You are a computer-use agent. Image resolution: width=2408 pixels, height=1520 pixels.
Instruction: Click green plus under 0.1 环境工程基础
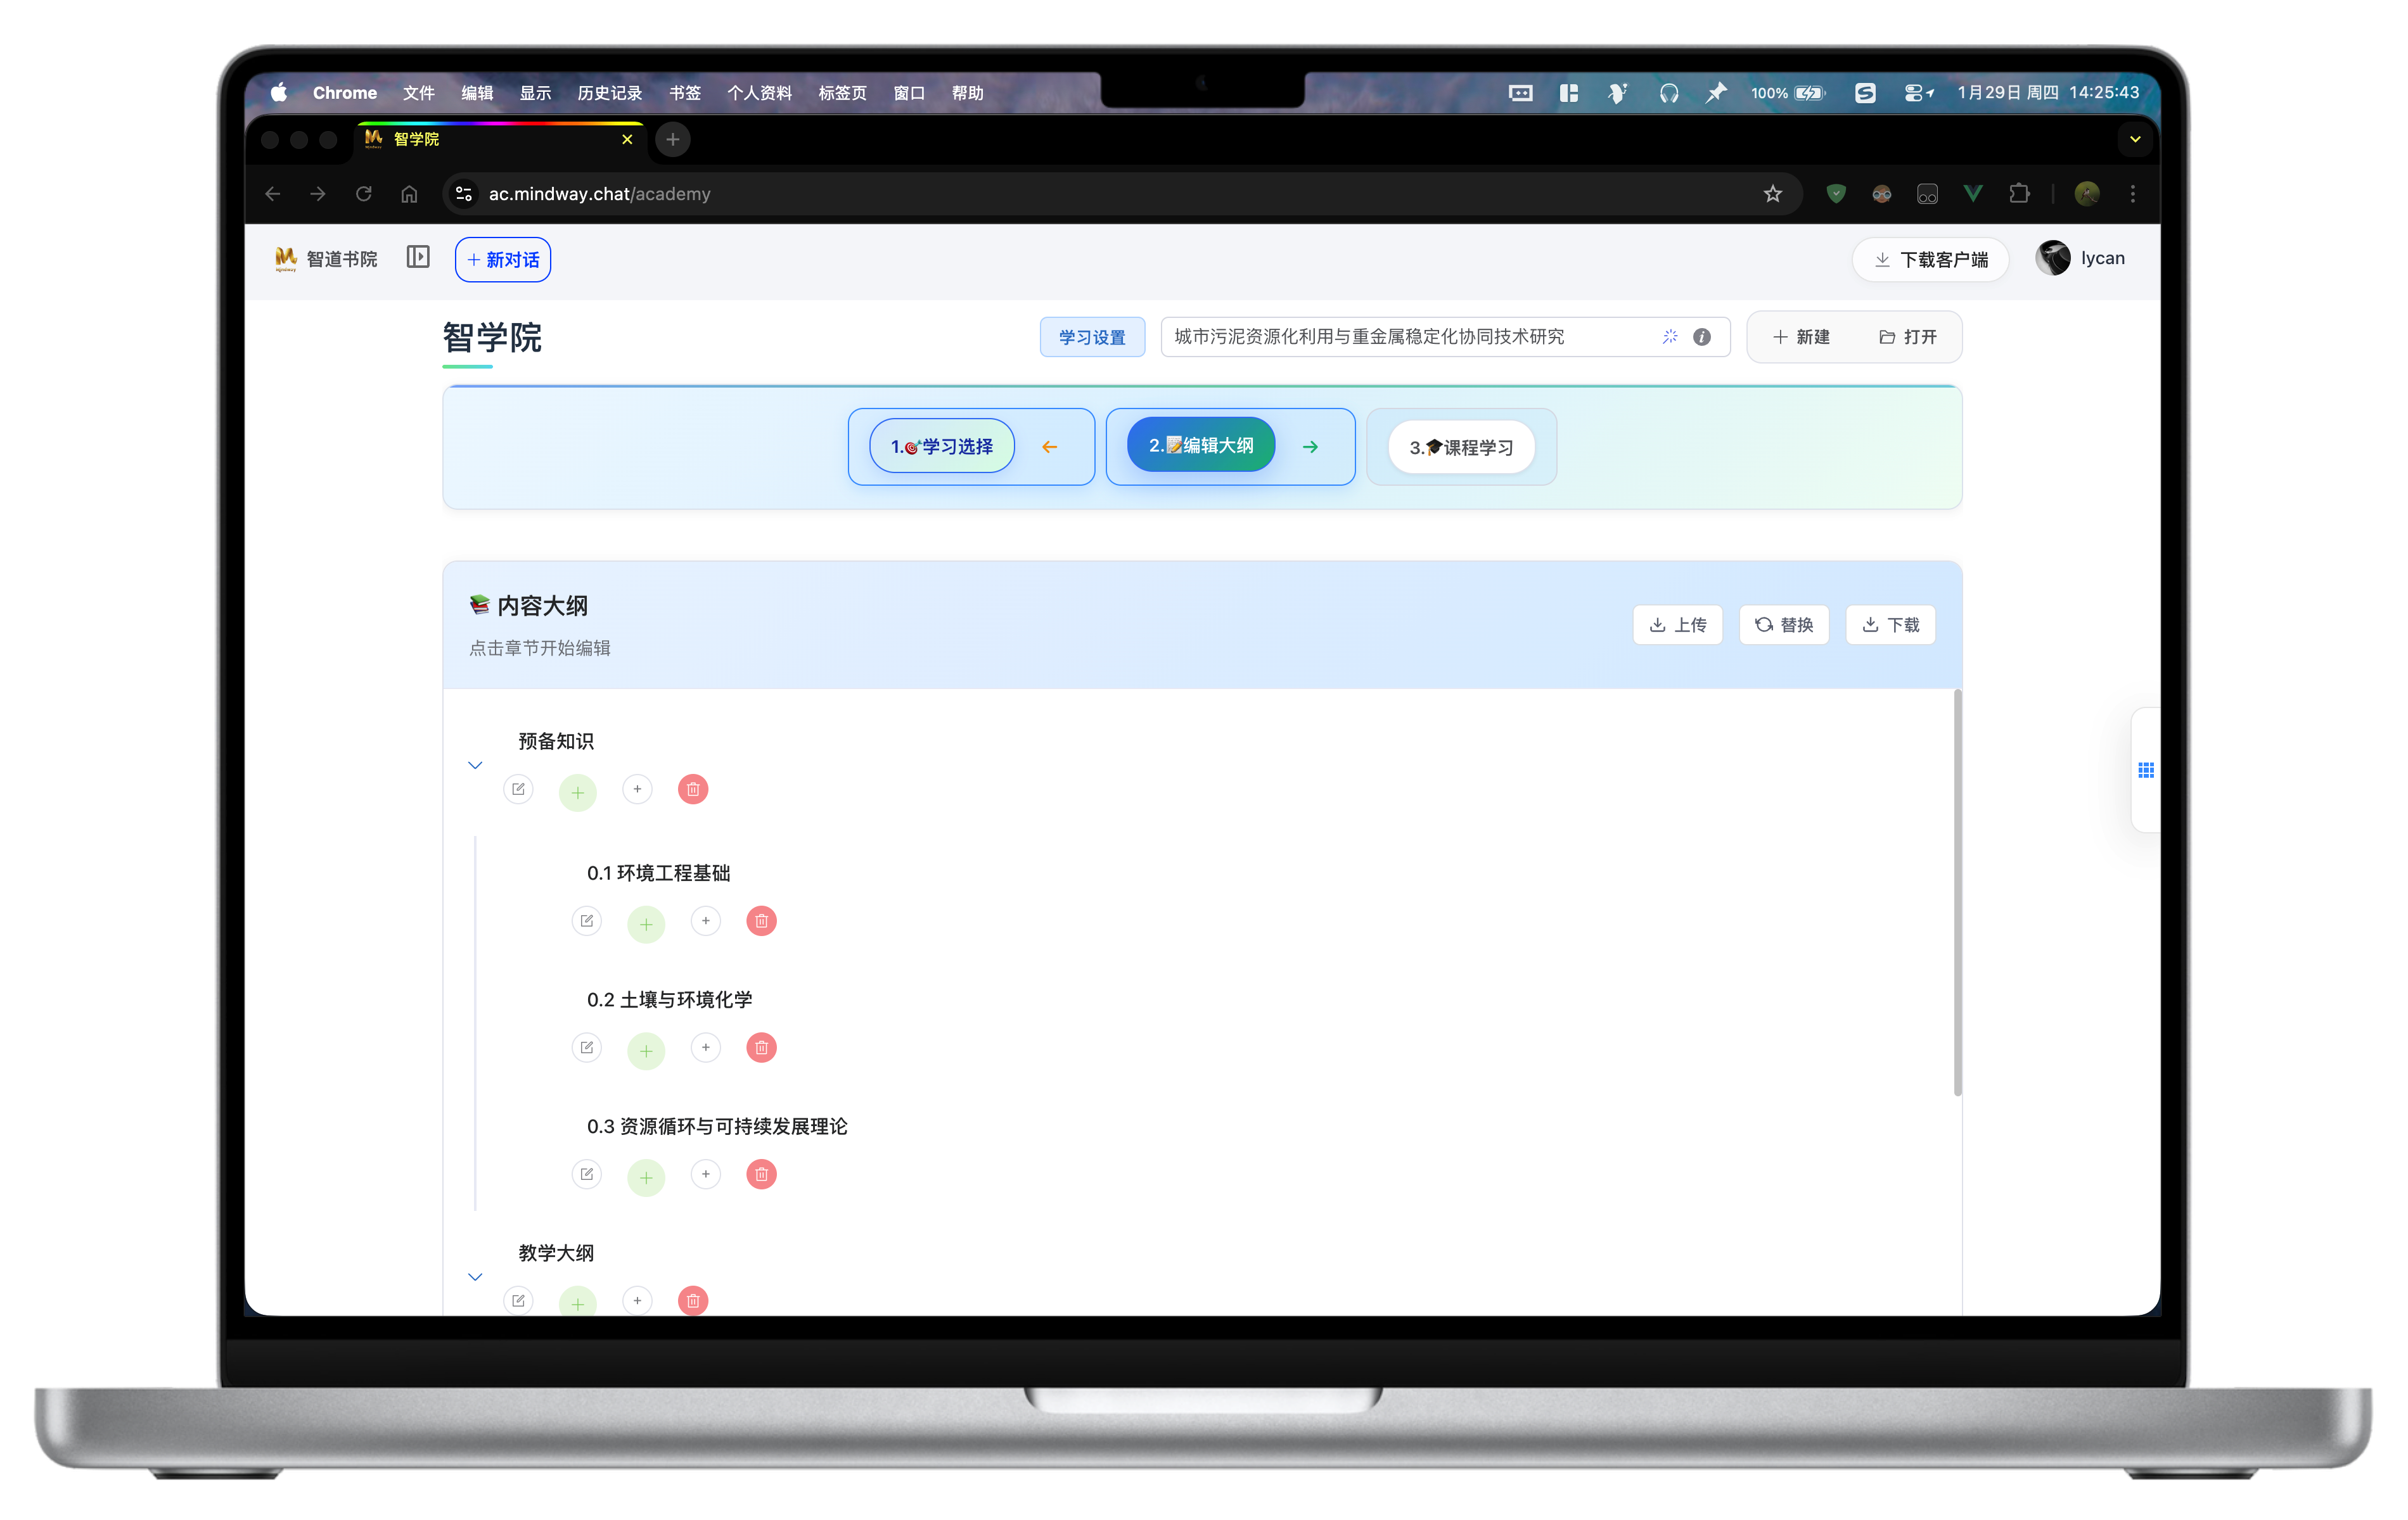[x=646, y=925]
